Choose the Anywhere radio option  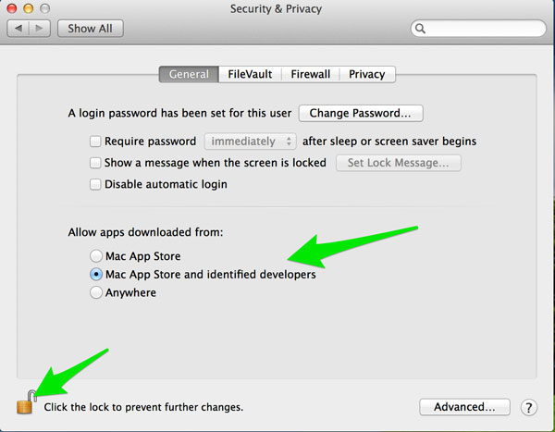96,292
